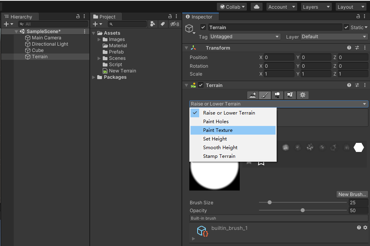Screen dimensions: 370x246
Task: Select the hexagon brush thumbnail
Action: pos(359,147)
